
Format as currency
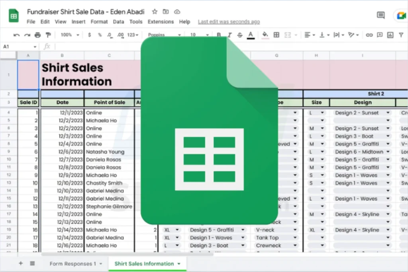[x=90, y=35]
